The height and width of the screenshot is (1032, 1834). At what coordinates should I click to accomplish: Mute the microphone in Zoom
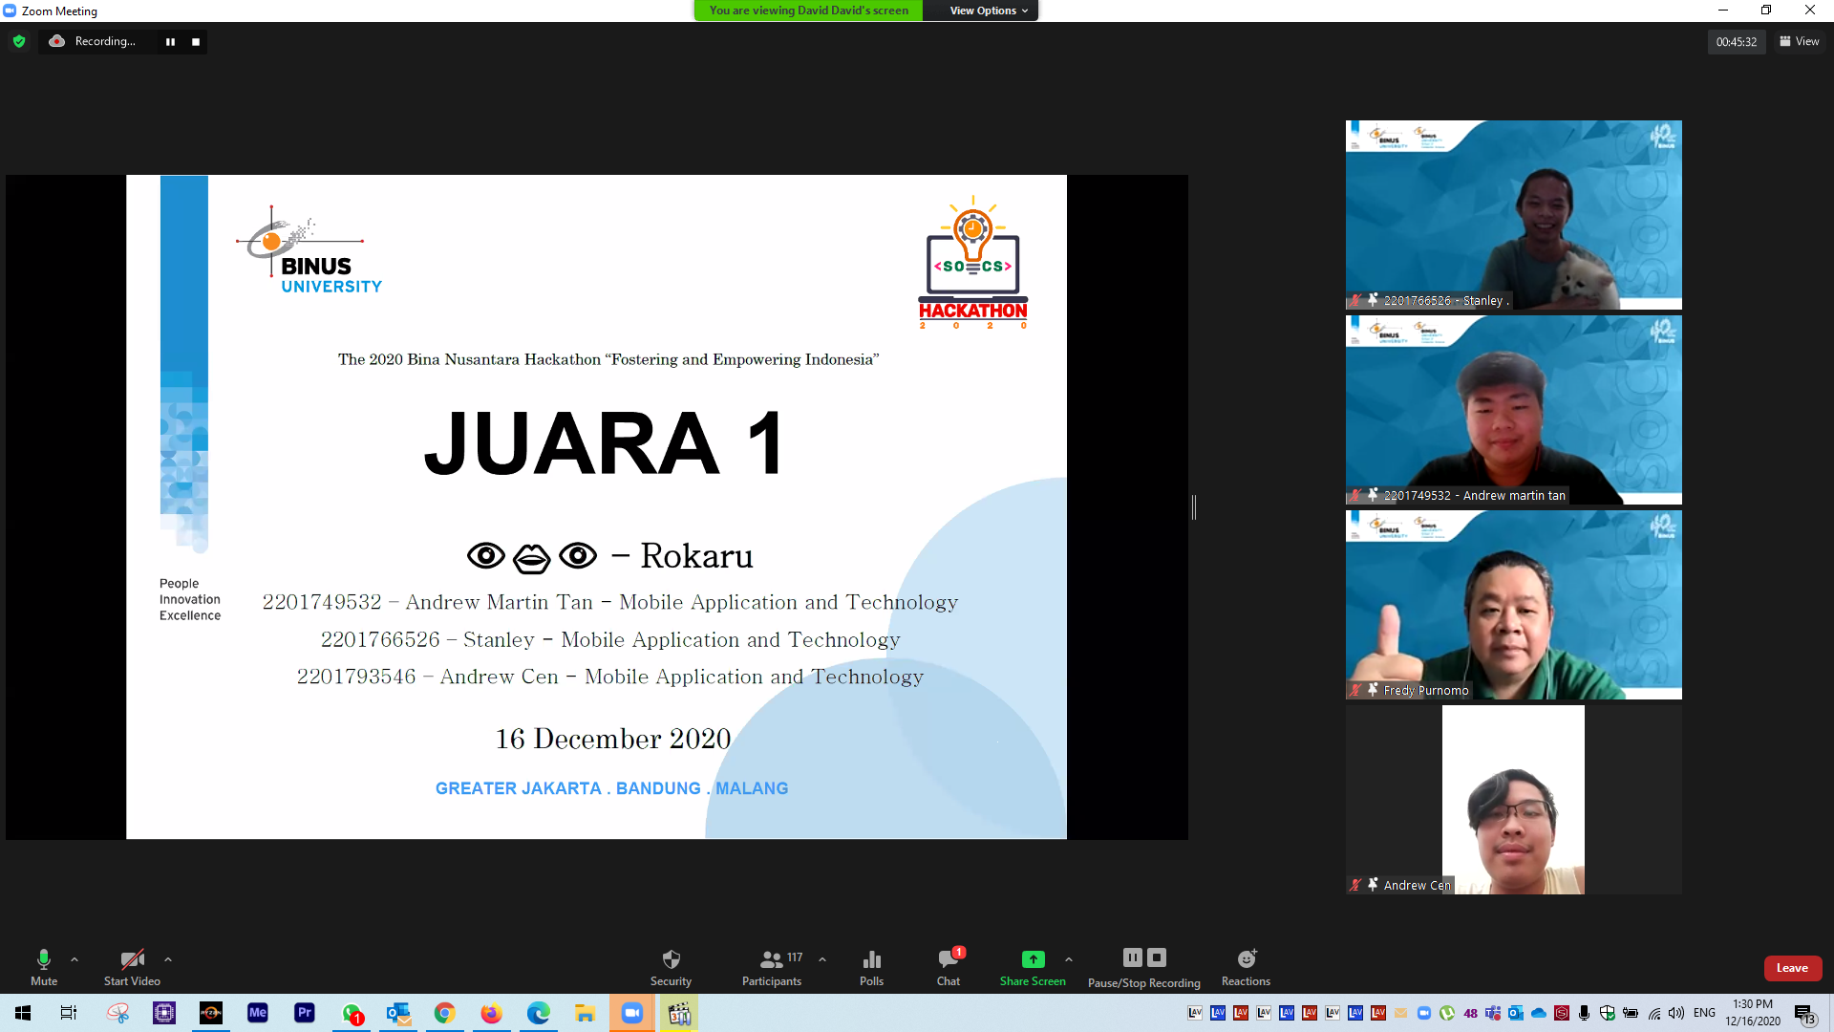coord(44,966)
